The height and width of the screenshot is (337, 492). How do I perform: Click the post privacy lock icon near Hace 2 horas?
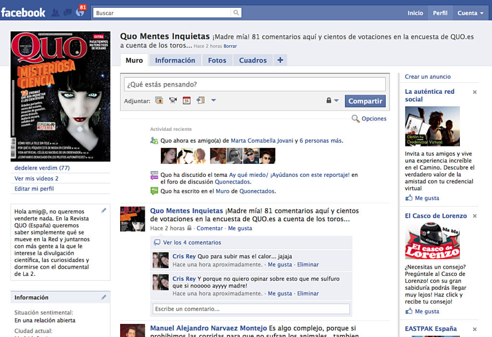tap(189, 228)
